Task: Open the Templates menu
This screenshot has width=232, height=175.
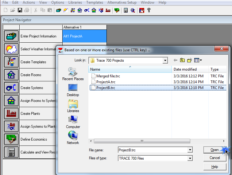Action: 95,2
